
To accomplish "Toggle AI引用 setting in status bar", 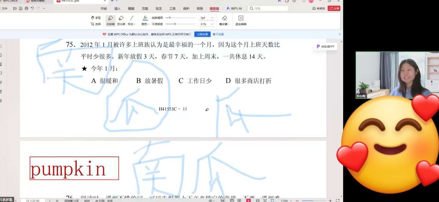I will (x=104, y=200).
